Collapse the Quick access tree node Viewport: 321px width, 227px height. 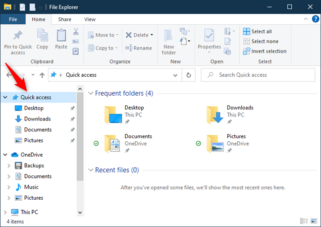(5, 97)
